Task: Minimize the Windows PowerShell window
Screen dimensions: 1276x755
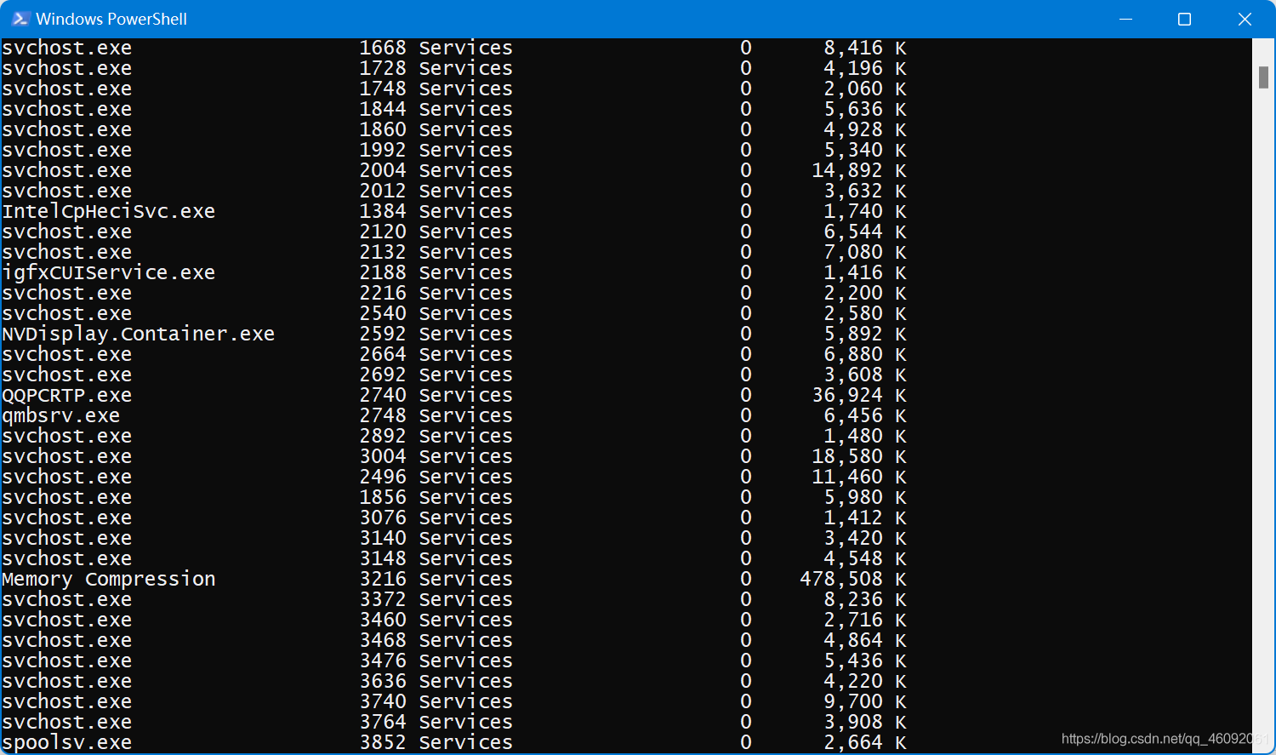Action: [1125, 19]
